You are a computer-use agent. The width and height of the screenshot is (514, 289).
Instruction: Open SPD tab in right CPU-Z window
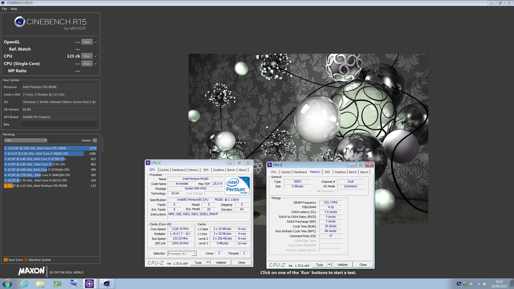pyautogui.click(x=327, y=172)
